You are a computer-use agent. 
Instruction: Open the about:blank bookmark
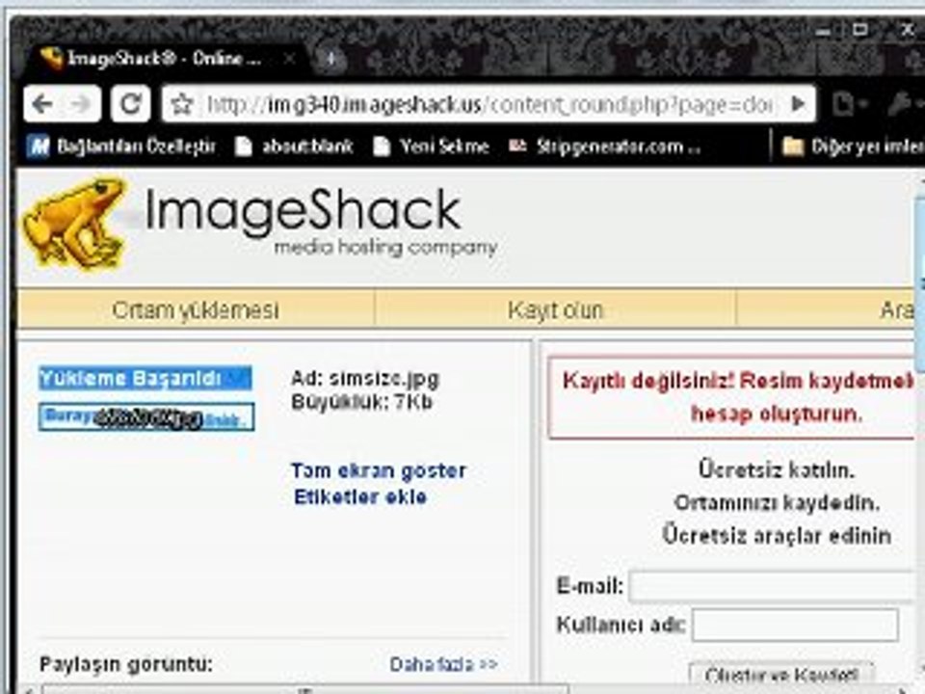click(x=295, y=146)
